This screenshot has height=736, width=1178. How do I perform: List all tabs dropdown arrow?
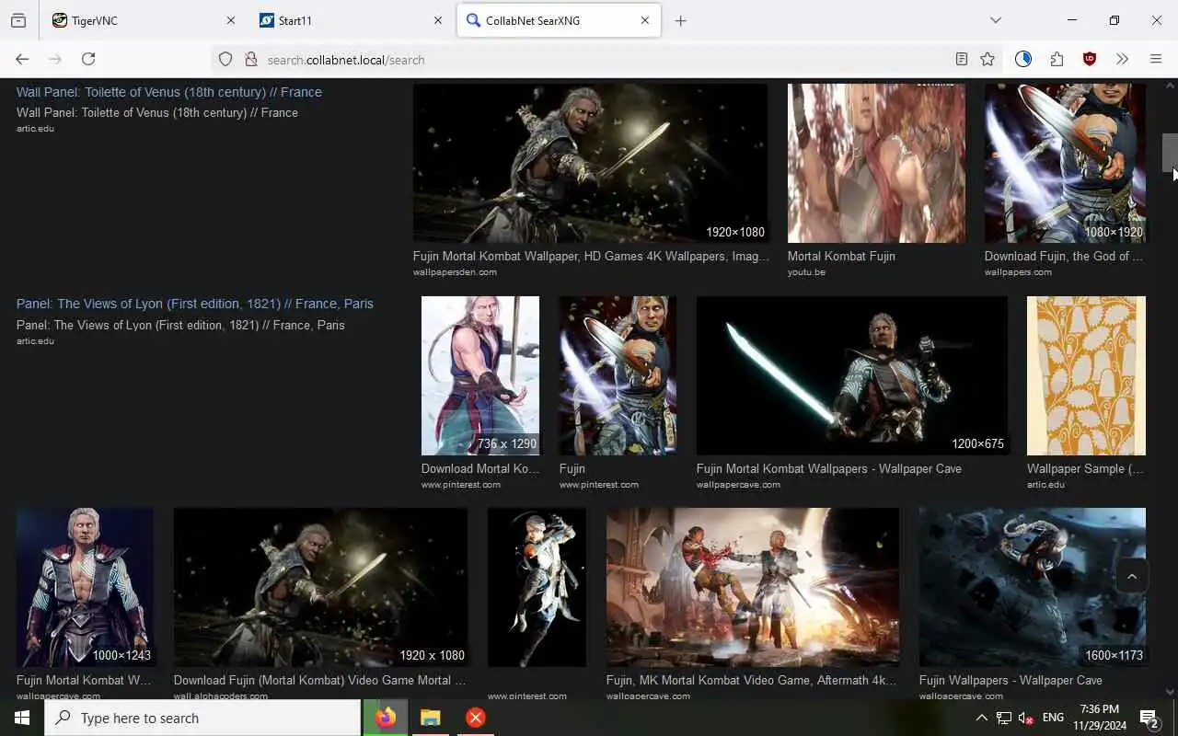(x=995, y=20)
